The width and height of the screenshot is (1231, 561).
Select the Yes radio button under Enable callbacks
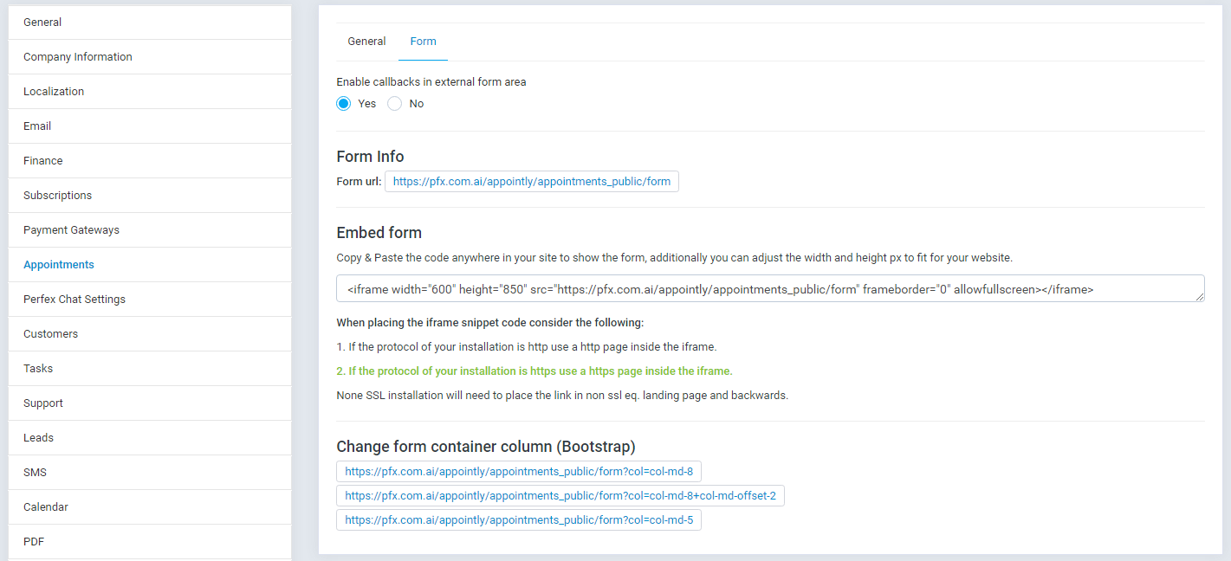[344, 103]
